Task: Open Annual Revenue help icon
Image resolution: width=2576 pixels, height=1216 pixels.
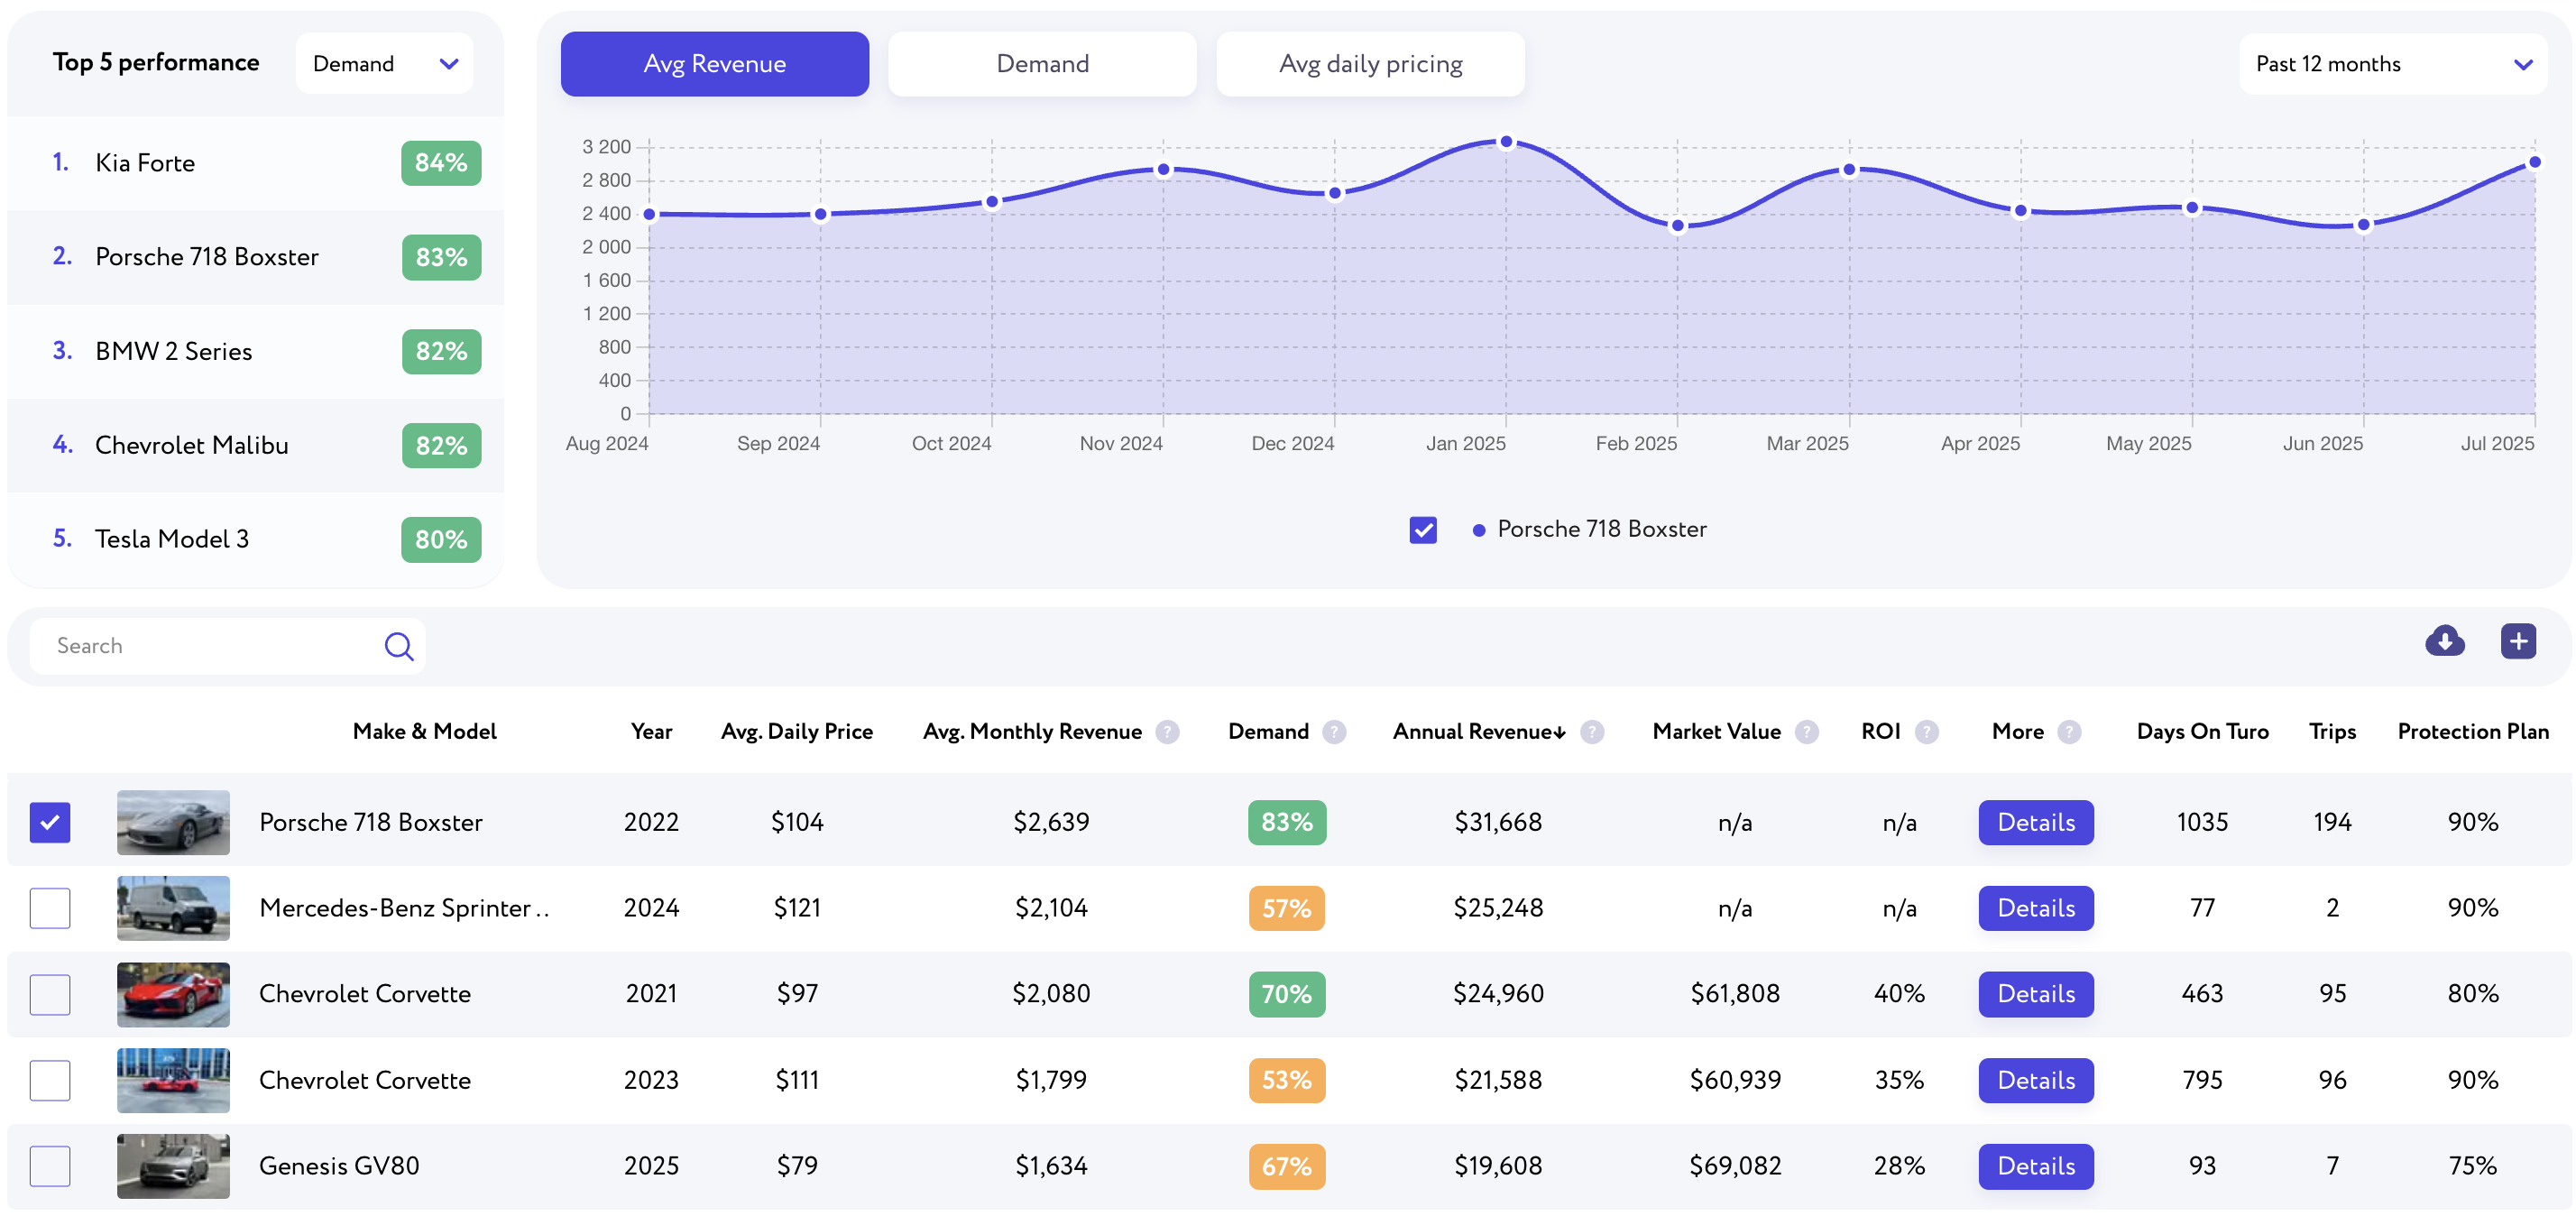Action: [x=1592, y=732]
